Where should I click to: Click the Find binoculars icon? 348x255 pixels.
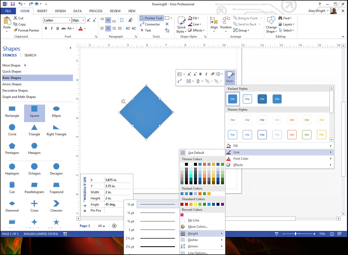pos(280,18)
